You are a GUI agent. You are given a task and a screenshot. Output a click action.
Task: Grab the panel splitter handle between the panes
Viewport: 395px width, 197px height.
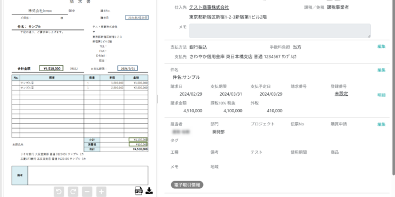coord(157,99)
